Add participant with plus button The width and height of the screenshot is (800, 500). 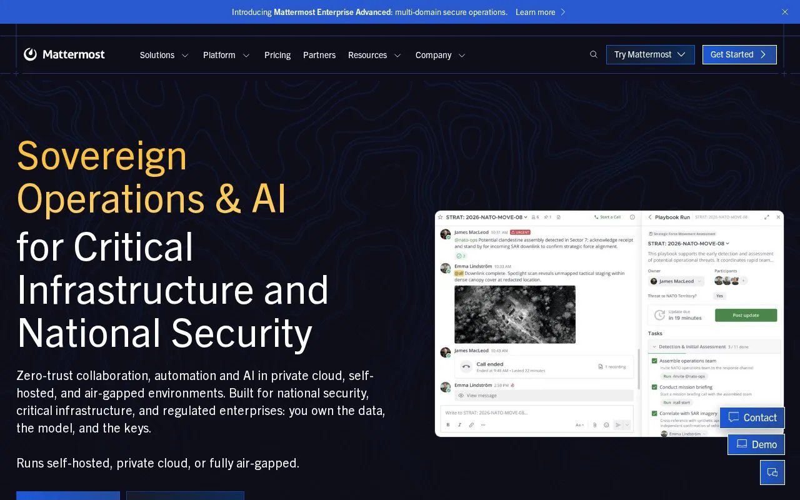pos(743,281)
